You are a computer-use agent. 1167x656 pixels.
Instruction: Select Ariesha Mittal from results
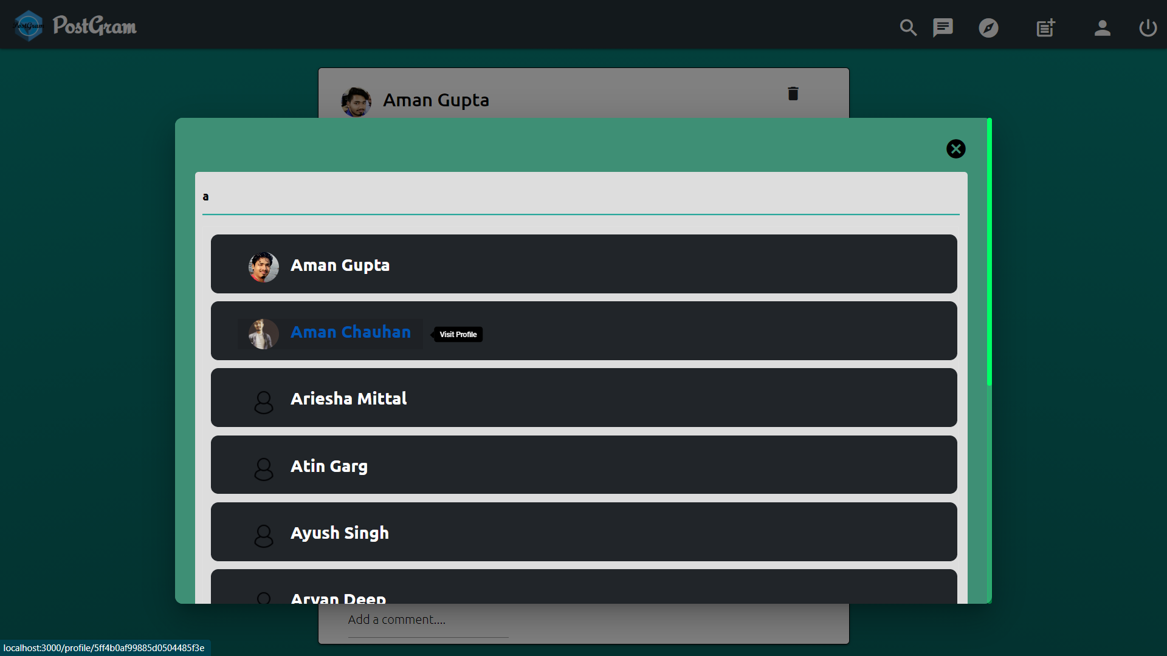(348, 399)
